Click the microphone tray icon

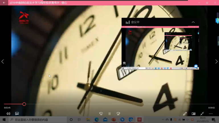(x=171, y=120)
